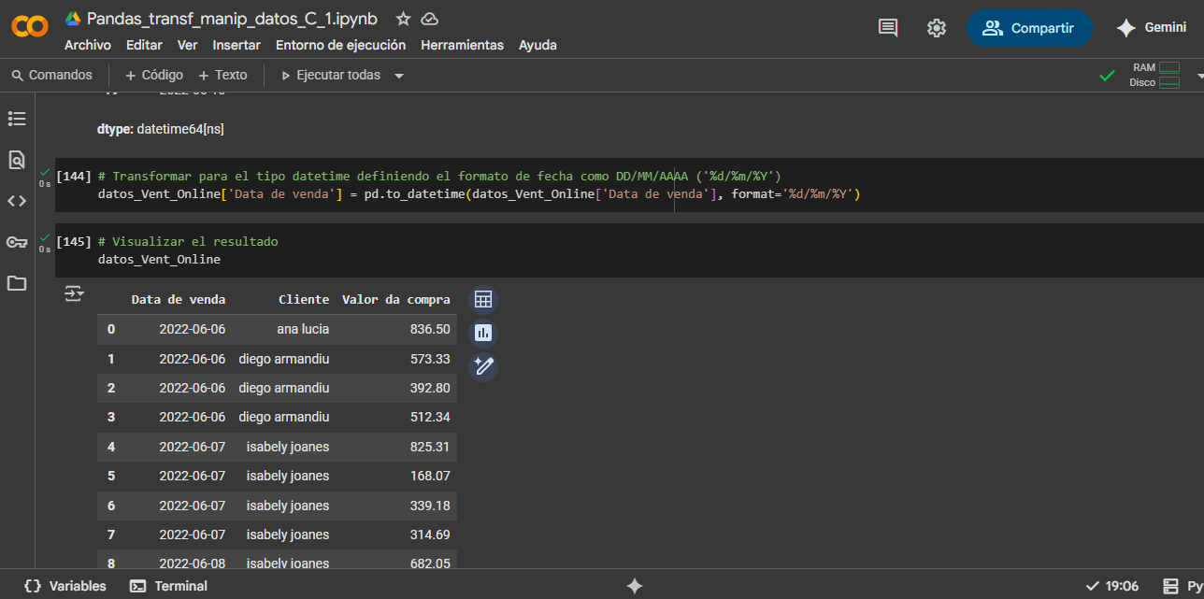The height and width of the screenshot is (599, 1204).
Task: Open the Ayuda menu
Action: (x=537, y=45)
